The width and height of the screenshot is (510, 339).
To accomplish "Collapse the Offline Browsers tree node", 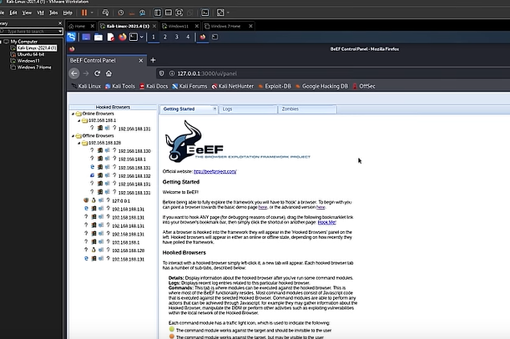I will tap(74, 135).
